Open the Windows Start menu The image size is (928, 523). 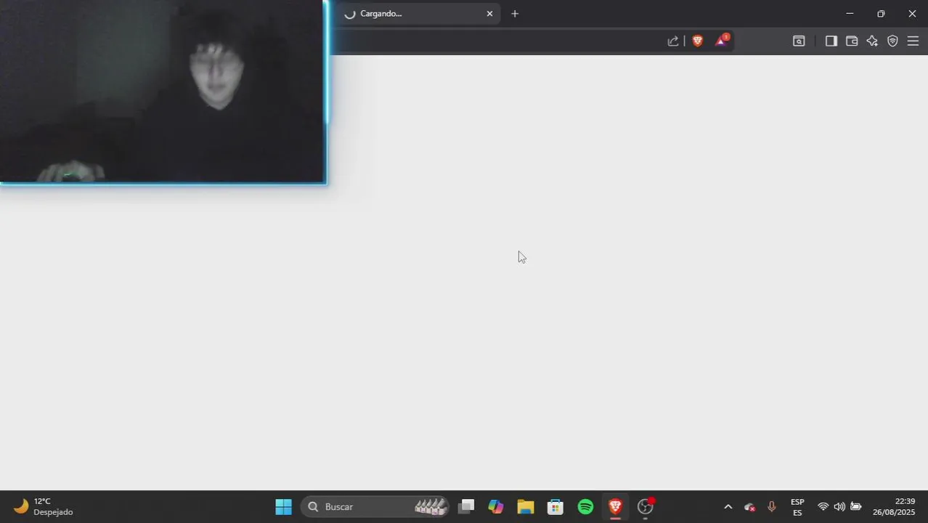click(284, 507)
